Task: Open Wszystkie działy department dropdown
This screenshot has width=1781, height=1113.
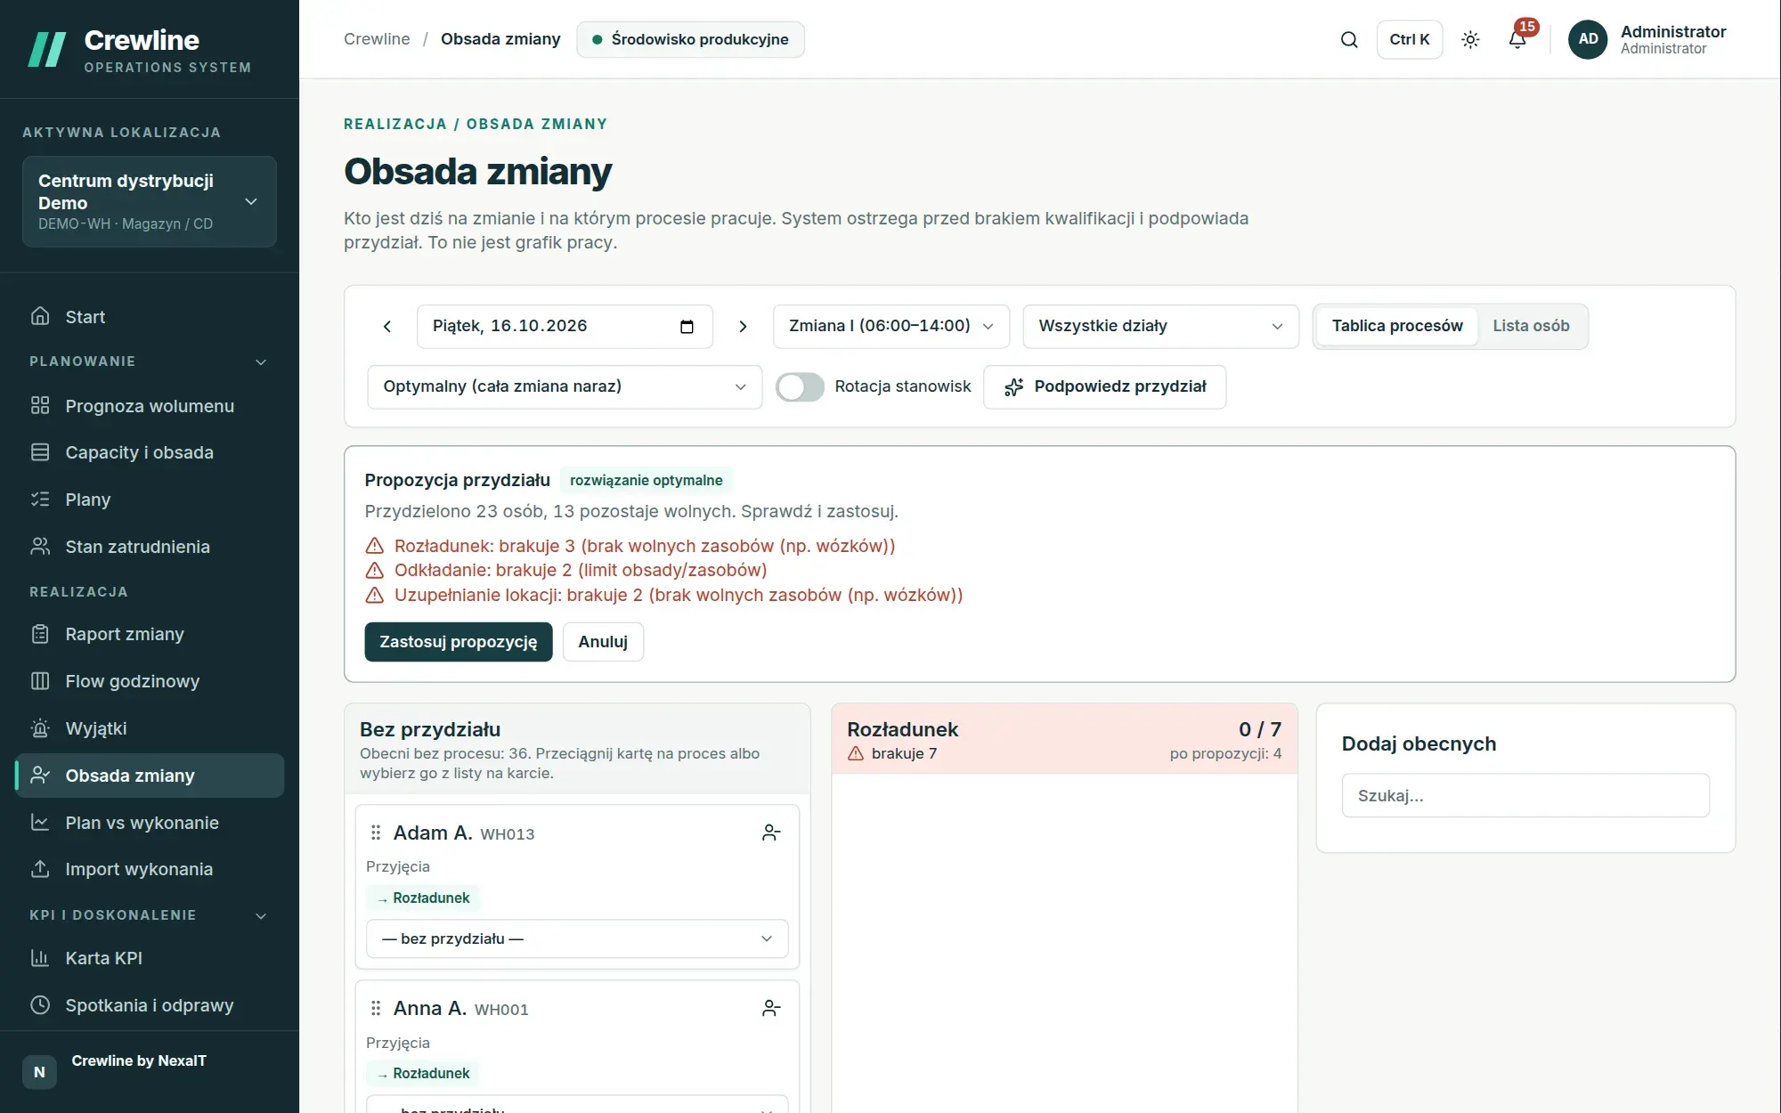Action: [1161, 327]
